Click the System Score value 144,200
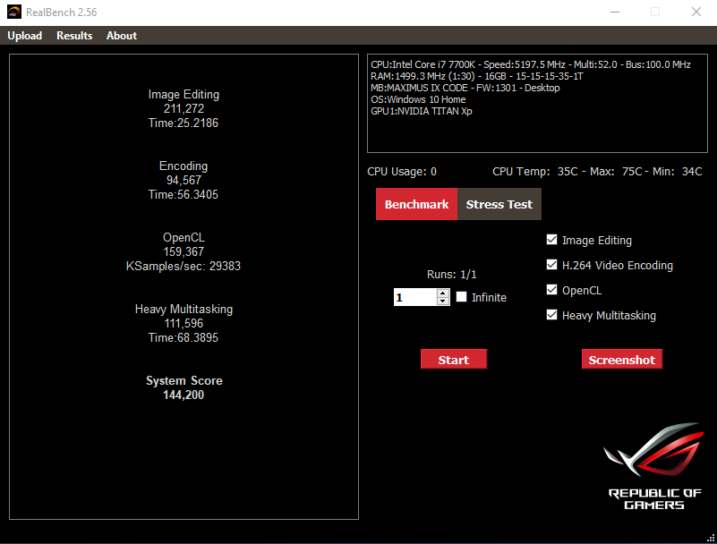This screenshot has height=544, width=717. point(184,395)
